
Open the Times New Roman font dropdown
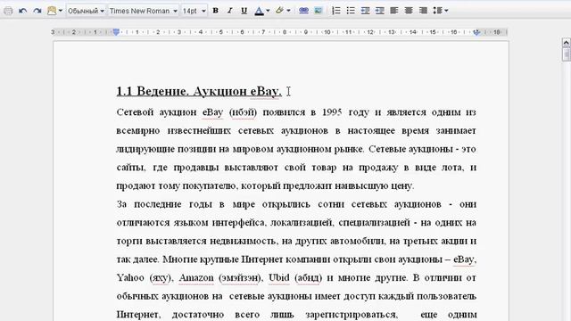144,11
